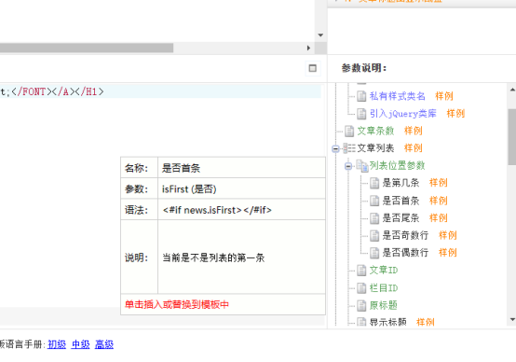Click the 当前是不是列表的第一条 description text
This screenshot has width=516, height=362.
click(213, 258)
